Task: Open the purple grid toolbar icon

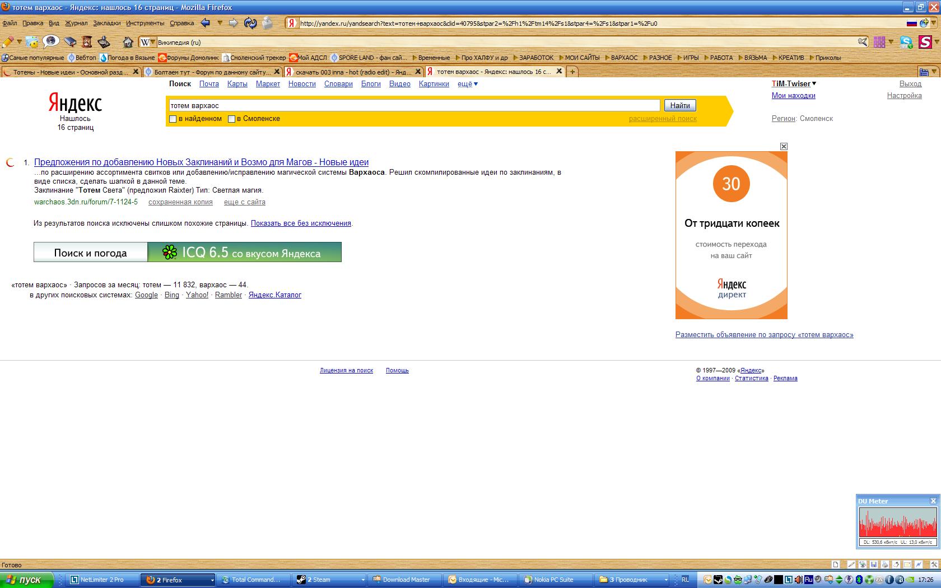Action: 879,42
